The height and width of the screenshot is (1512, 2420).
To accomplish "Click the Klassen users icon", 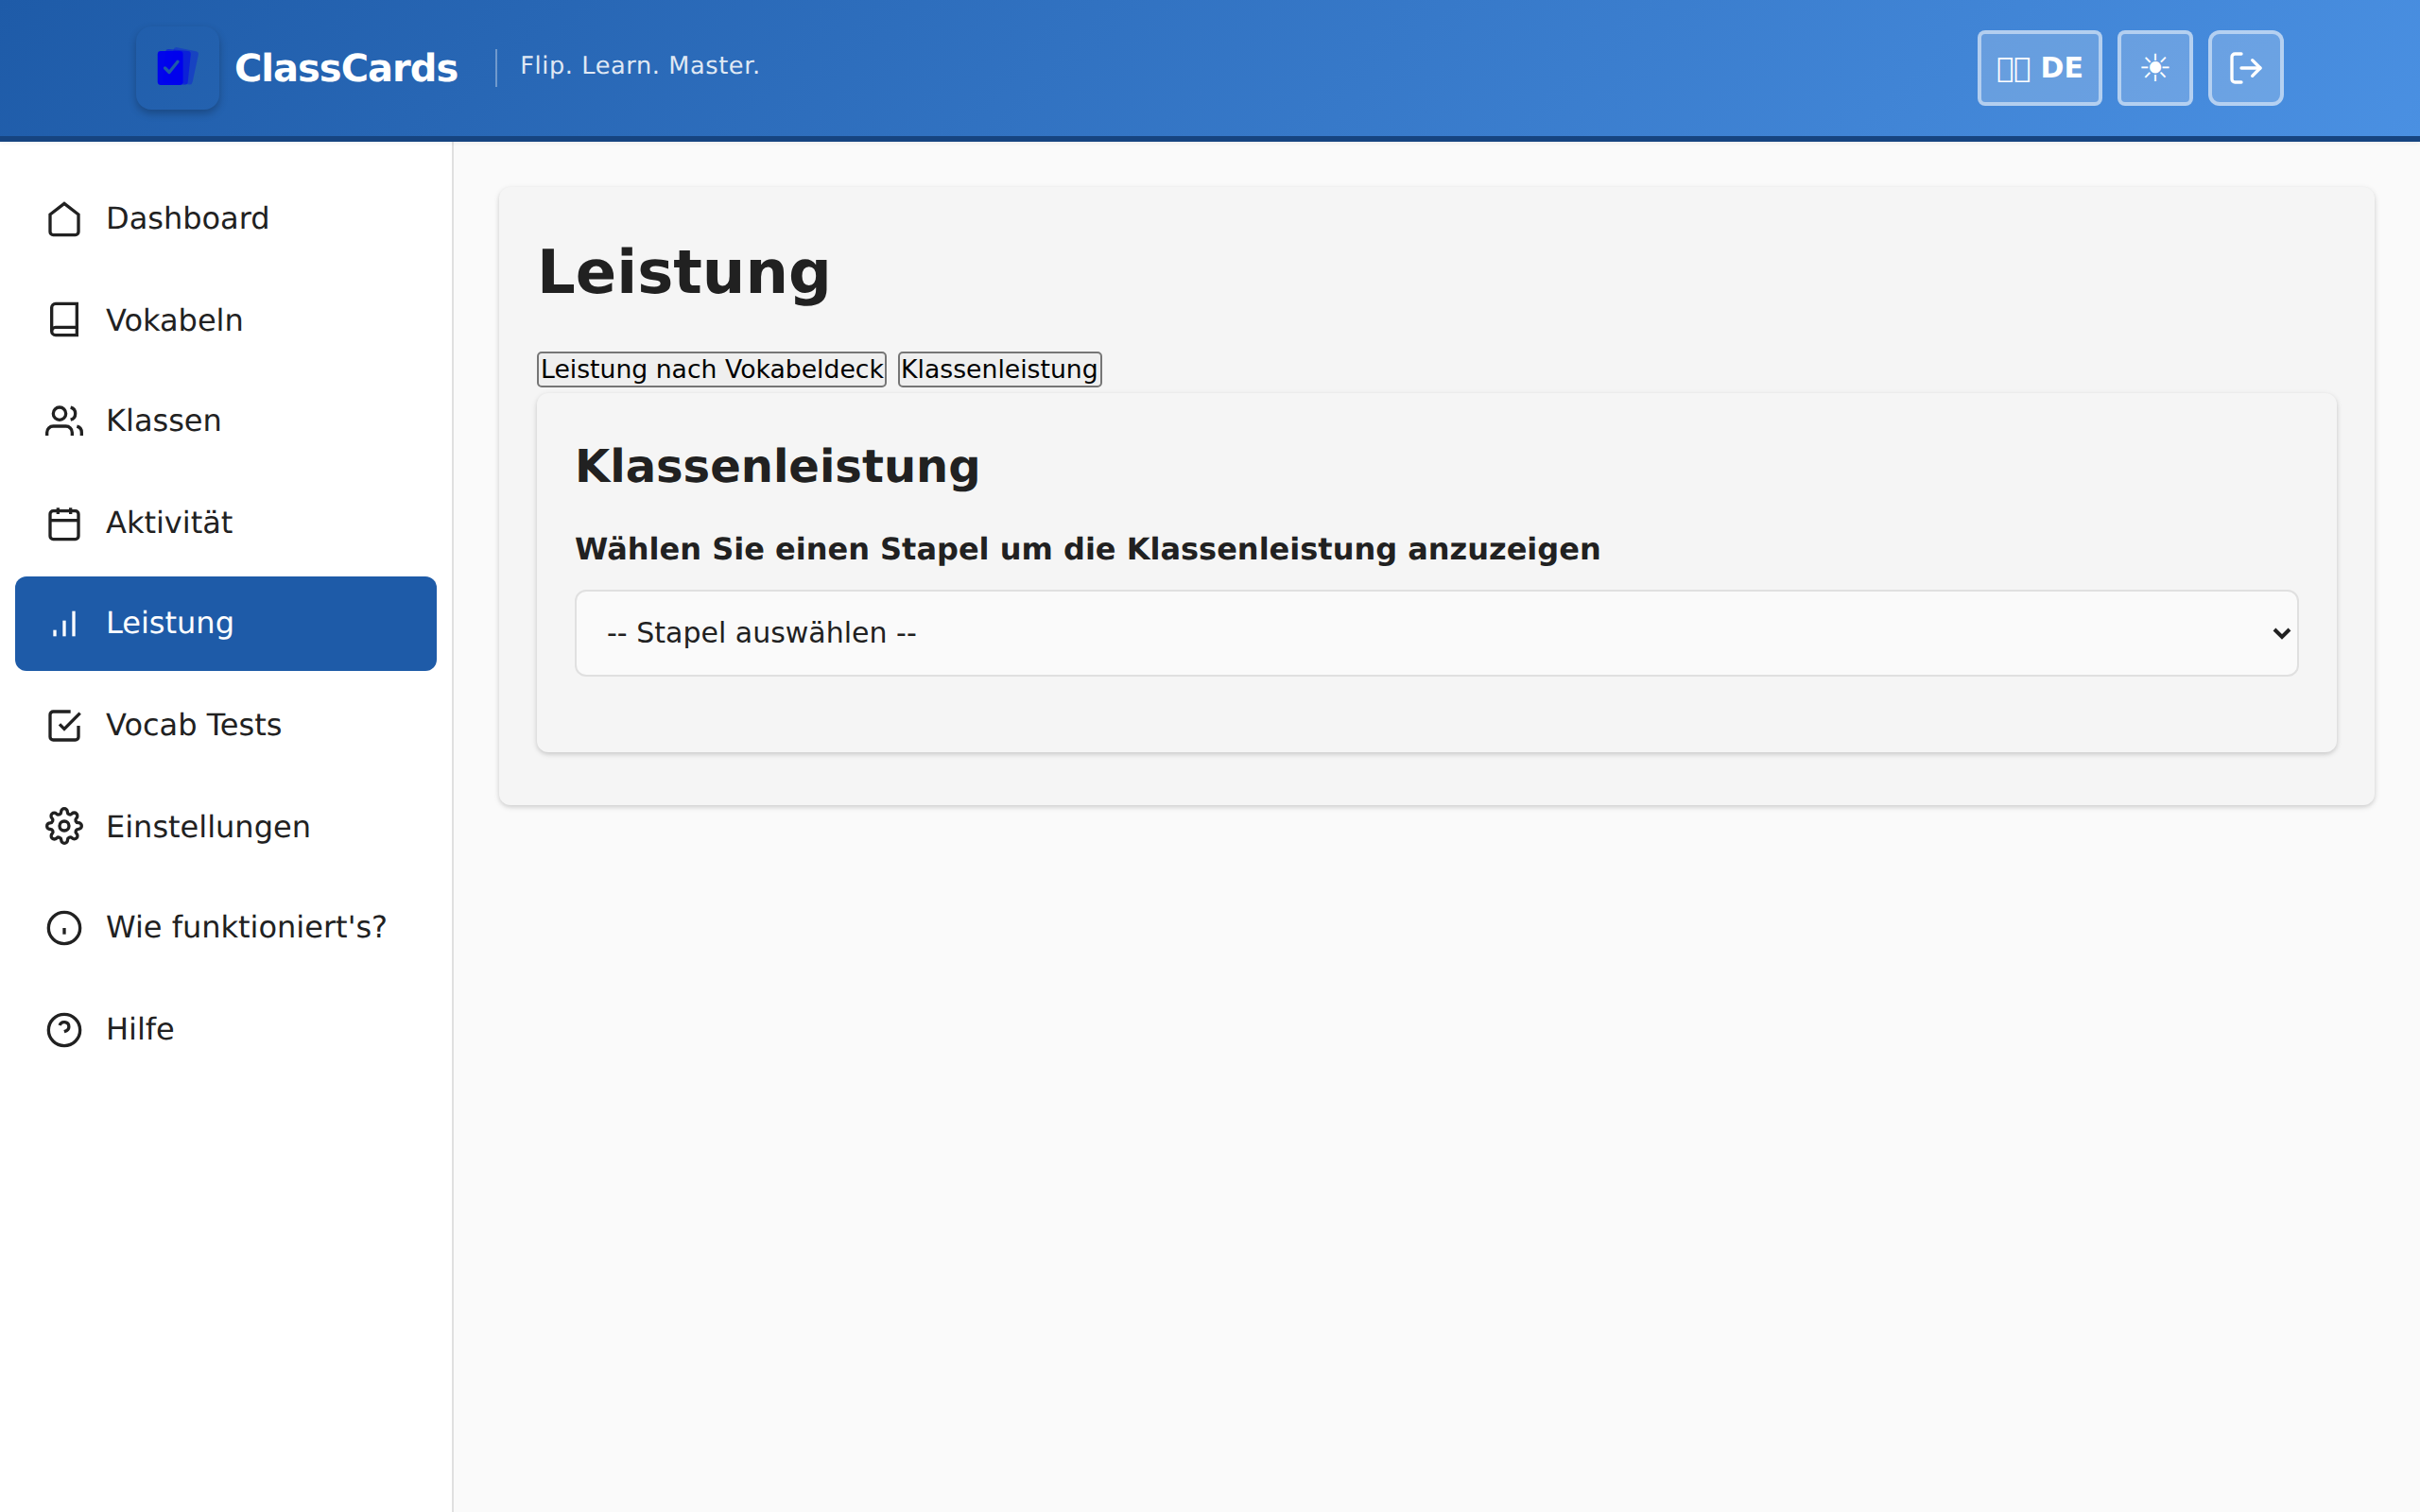I will (x=64, y=421).
